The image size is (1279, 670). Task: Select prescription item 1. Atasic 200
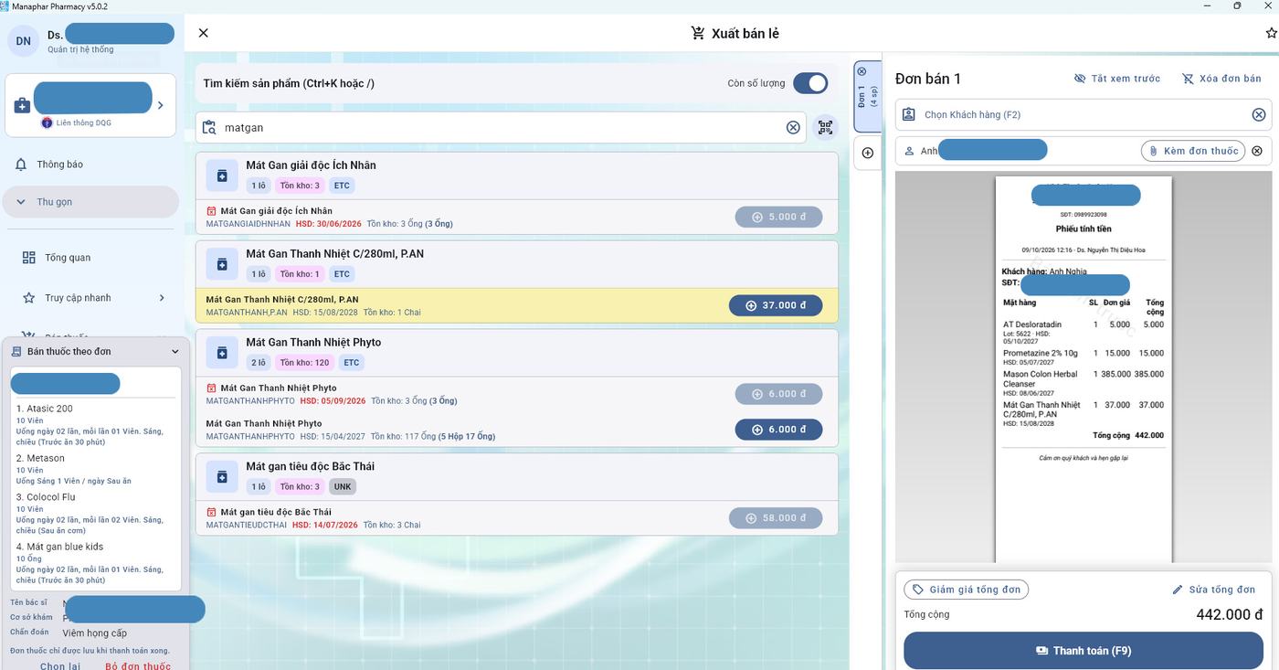tap(96, 425)
